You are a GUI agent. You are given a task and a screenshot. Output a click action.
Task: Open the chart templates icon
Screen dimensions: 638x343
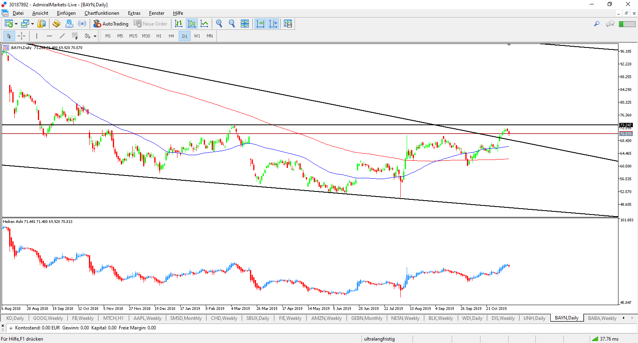click(288, 24)
